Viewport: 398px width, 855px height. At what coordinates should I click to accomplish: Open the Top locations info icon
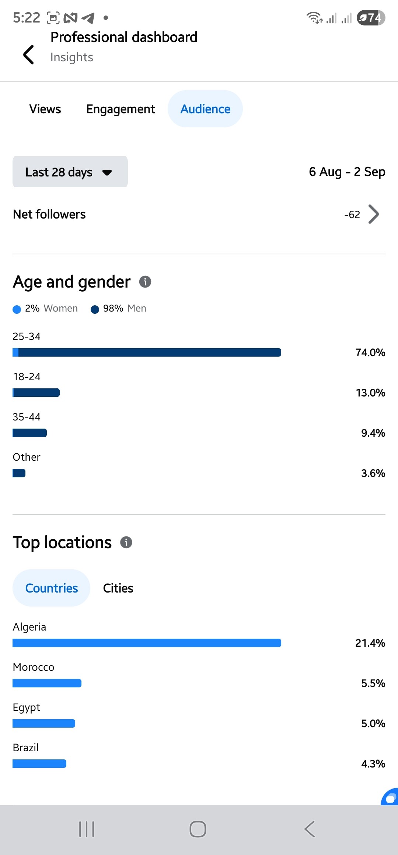click(126, 542)
